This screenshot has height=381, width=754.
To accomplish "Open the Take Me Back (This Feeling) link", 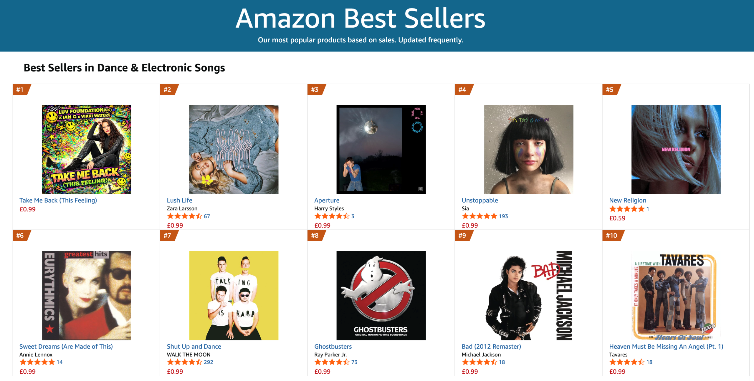I will [x=58, y=200].
